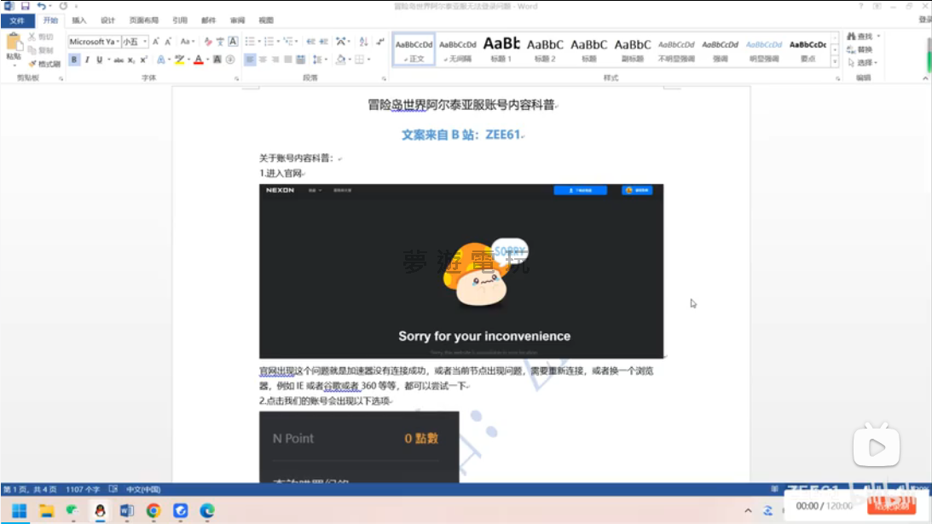Open the 插入 ribbon tab
Screen dimensions: 932x524
point(78,20)
